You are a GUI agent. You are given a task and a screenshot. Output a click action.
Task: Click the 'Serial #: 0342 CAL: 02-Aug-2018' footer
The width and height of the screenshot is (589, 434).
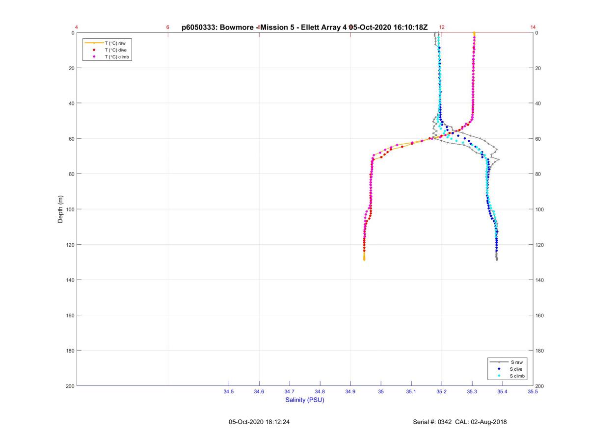[x=460, y=422]
